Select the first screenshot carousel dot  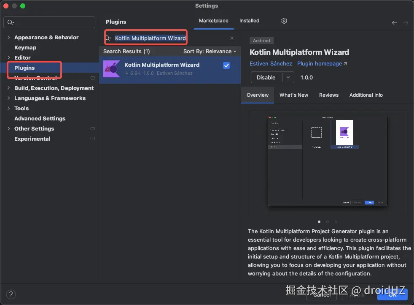pyautogui.click(x=319, y=222)
